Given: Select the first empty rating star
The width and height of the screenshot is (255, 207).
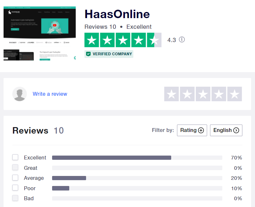Looking at the screenshot, I should click(x=172, y=94).
